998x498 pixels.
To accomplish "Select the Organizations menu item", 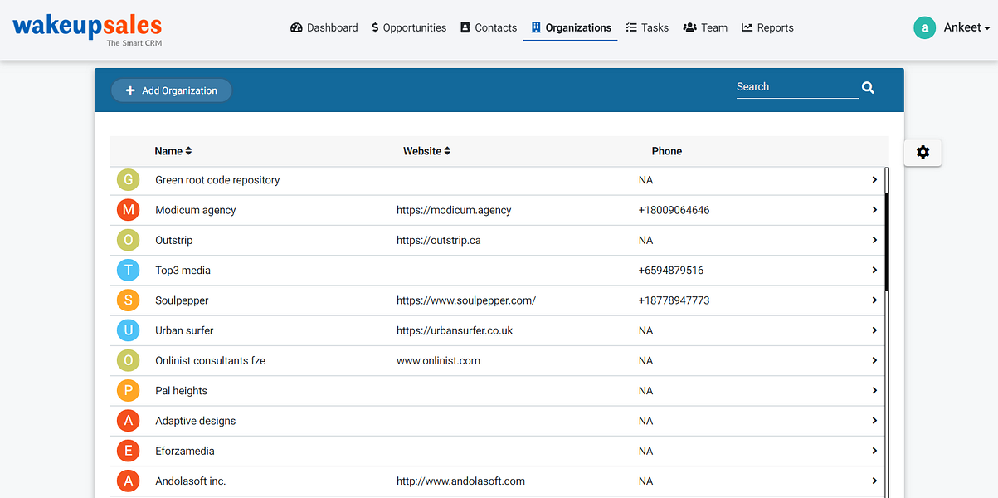I will click(x=571, y=27).
